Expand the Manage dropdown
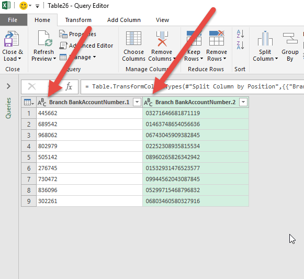Screen dimensions: 304x279 coord(94,57)
